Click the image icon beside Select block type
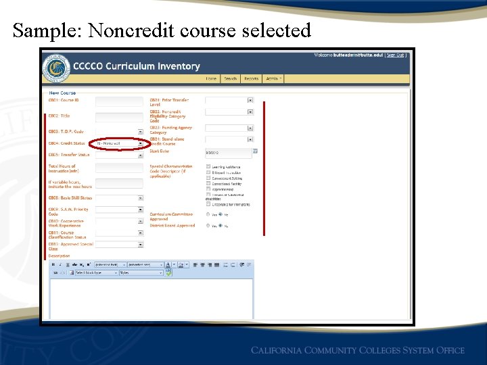The width and height of the screenshot is (487, 365). point(72,273)
